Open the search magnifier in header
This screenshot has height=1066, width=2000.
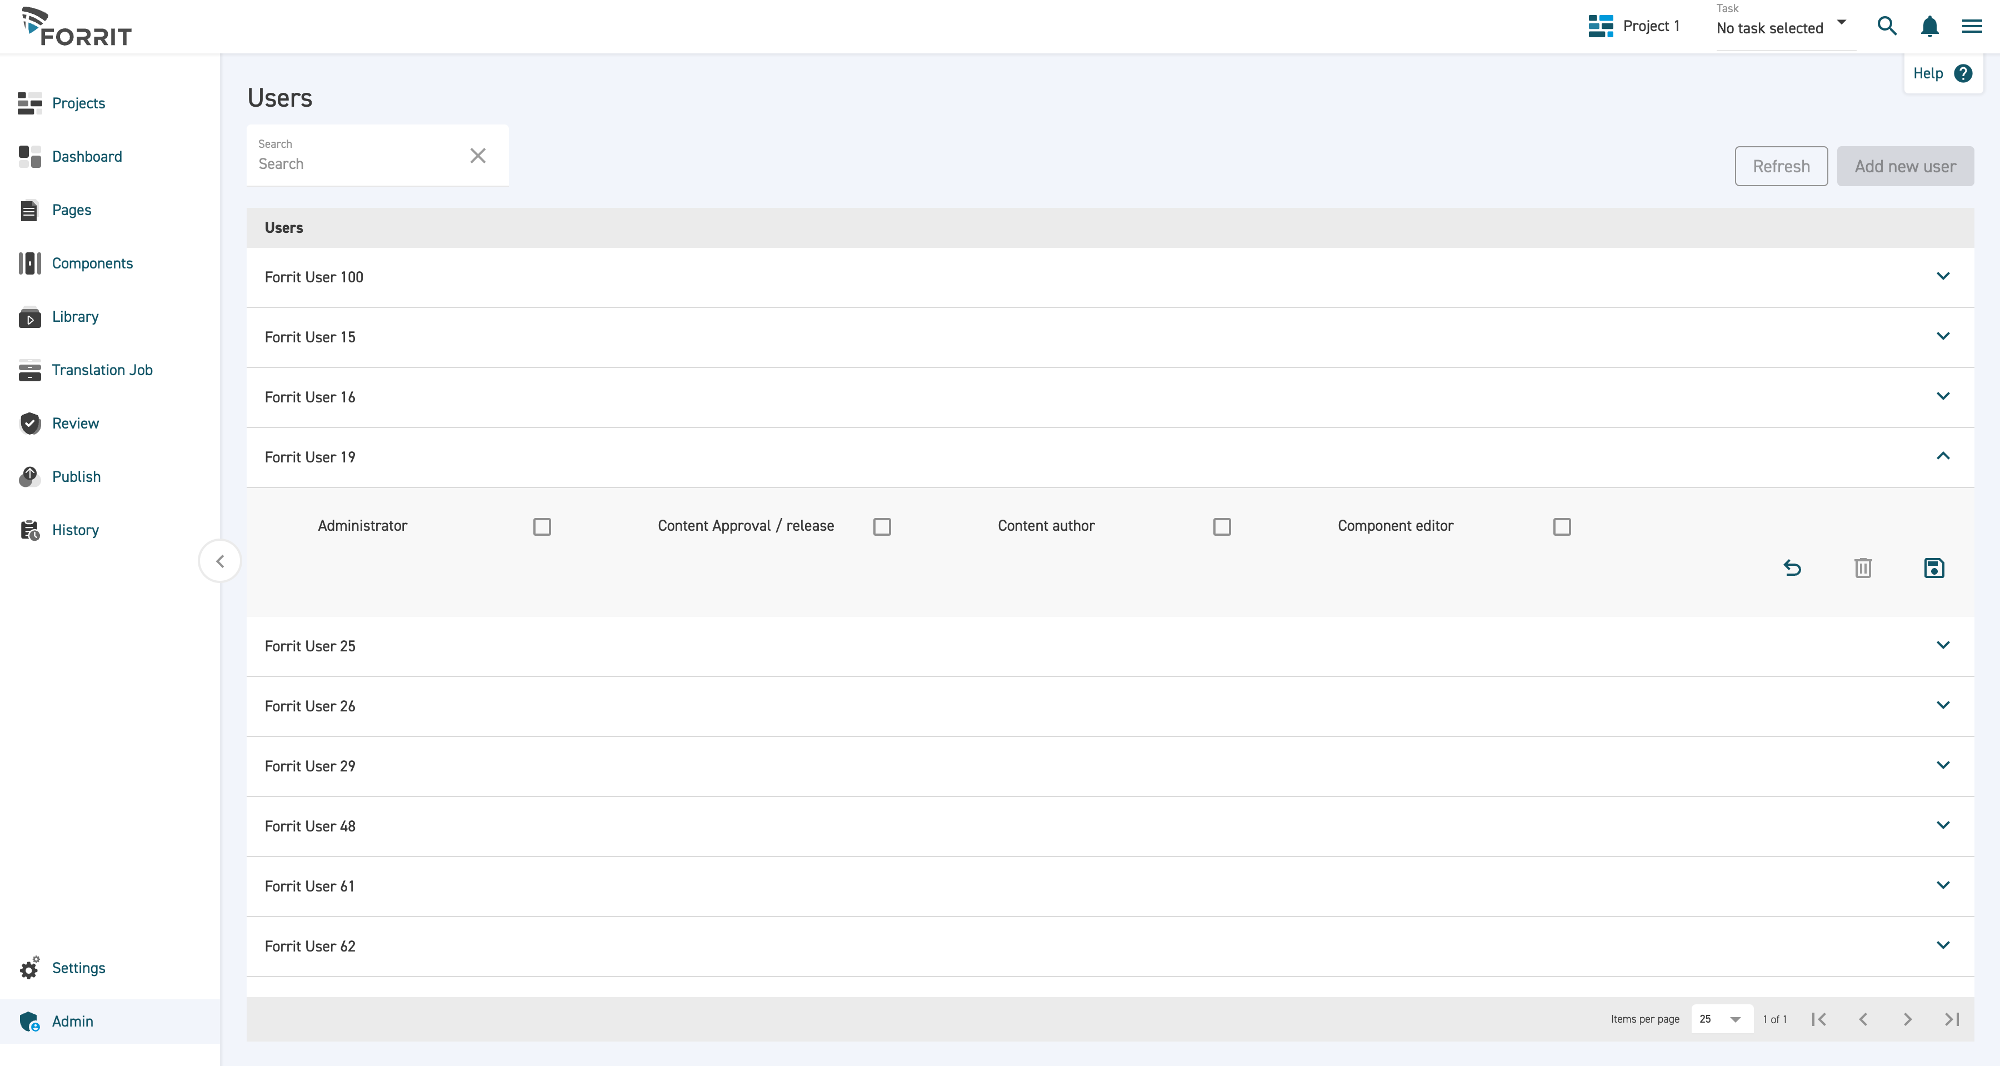tap(1887, 26)
